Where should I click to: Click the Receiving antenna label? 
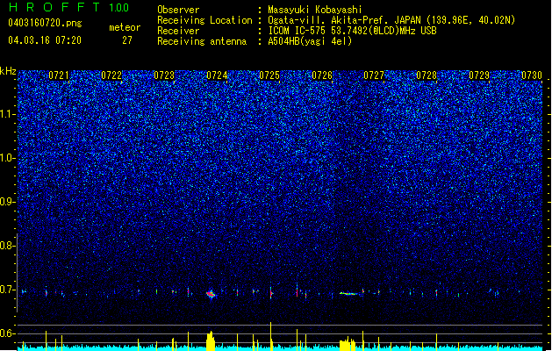click(x=202, y=41)
